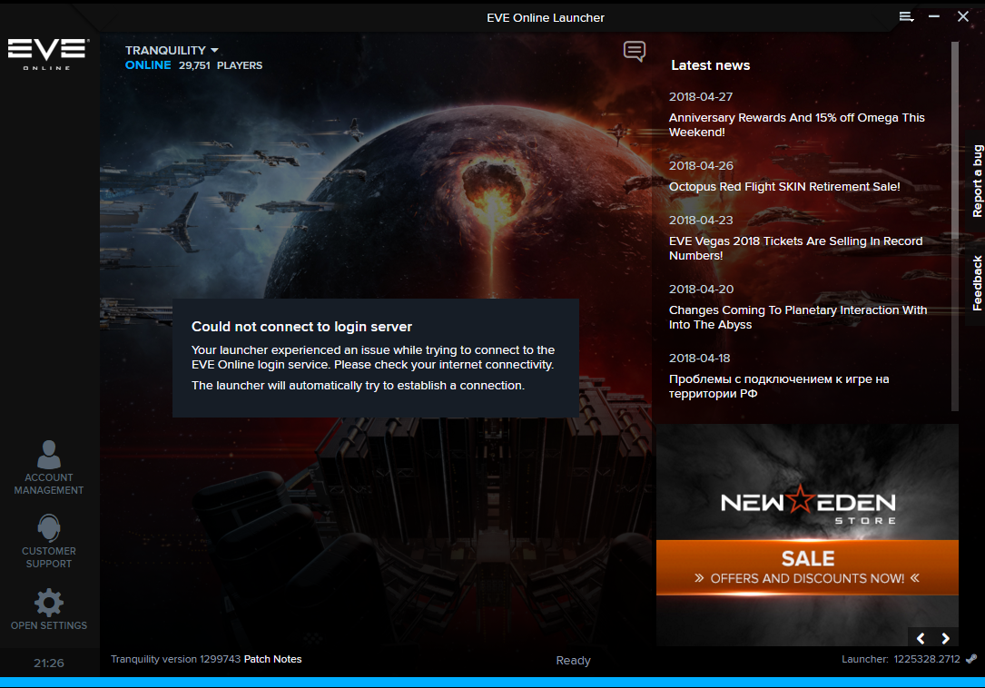This screenshot has width=985, height=688.
Task: Click the Latest news heading
Action: (x=711, y=65)
